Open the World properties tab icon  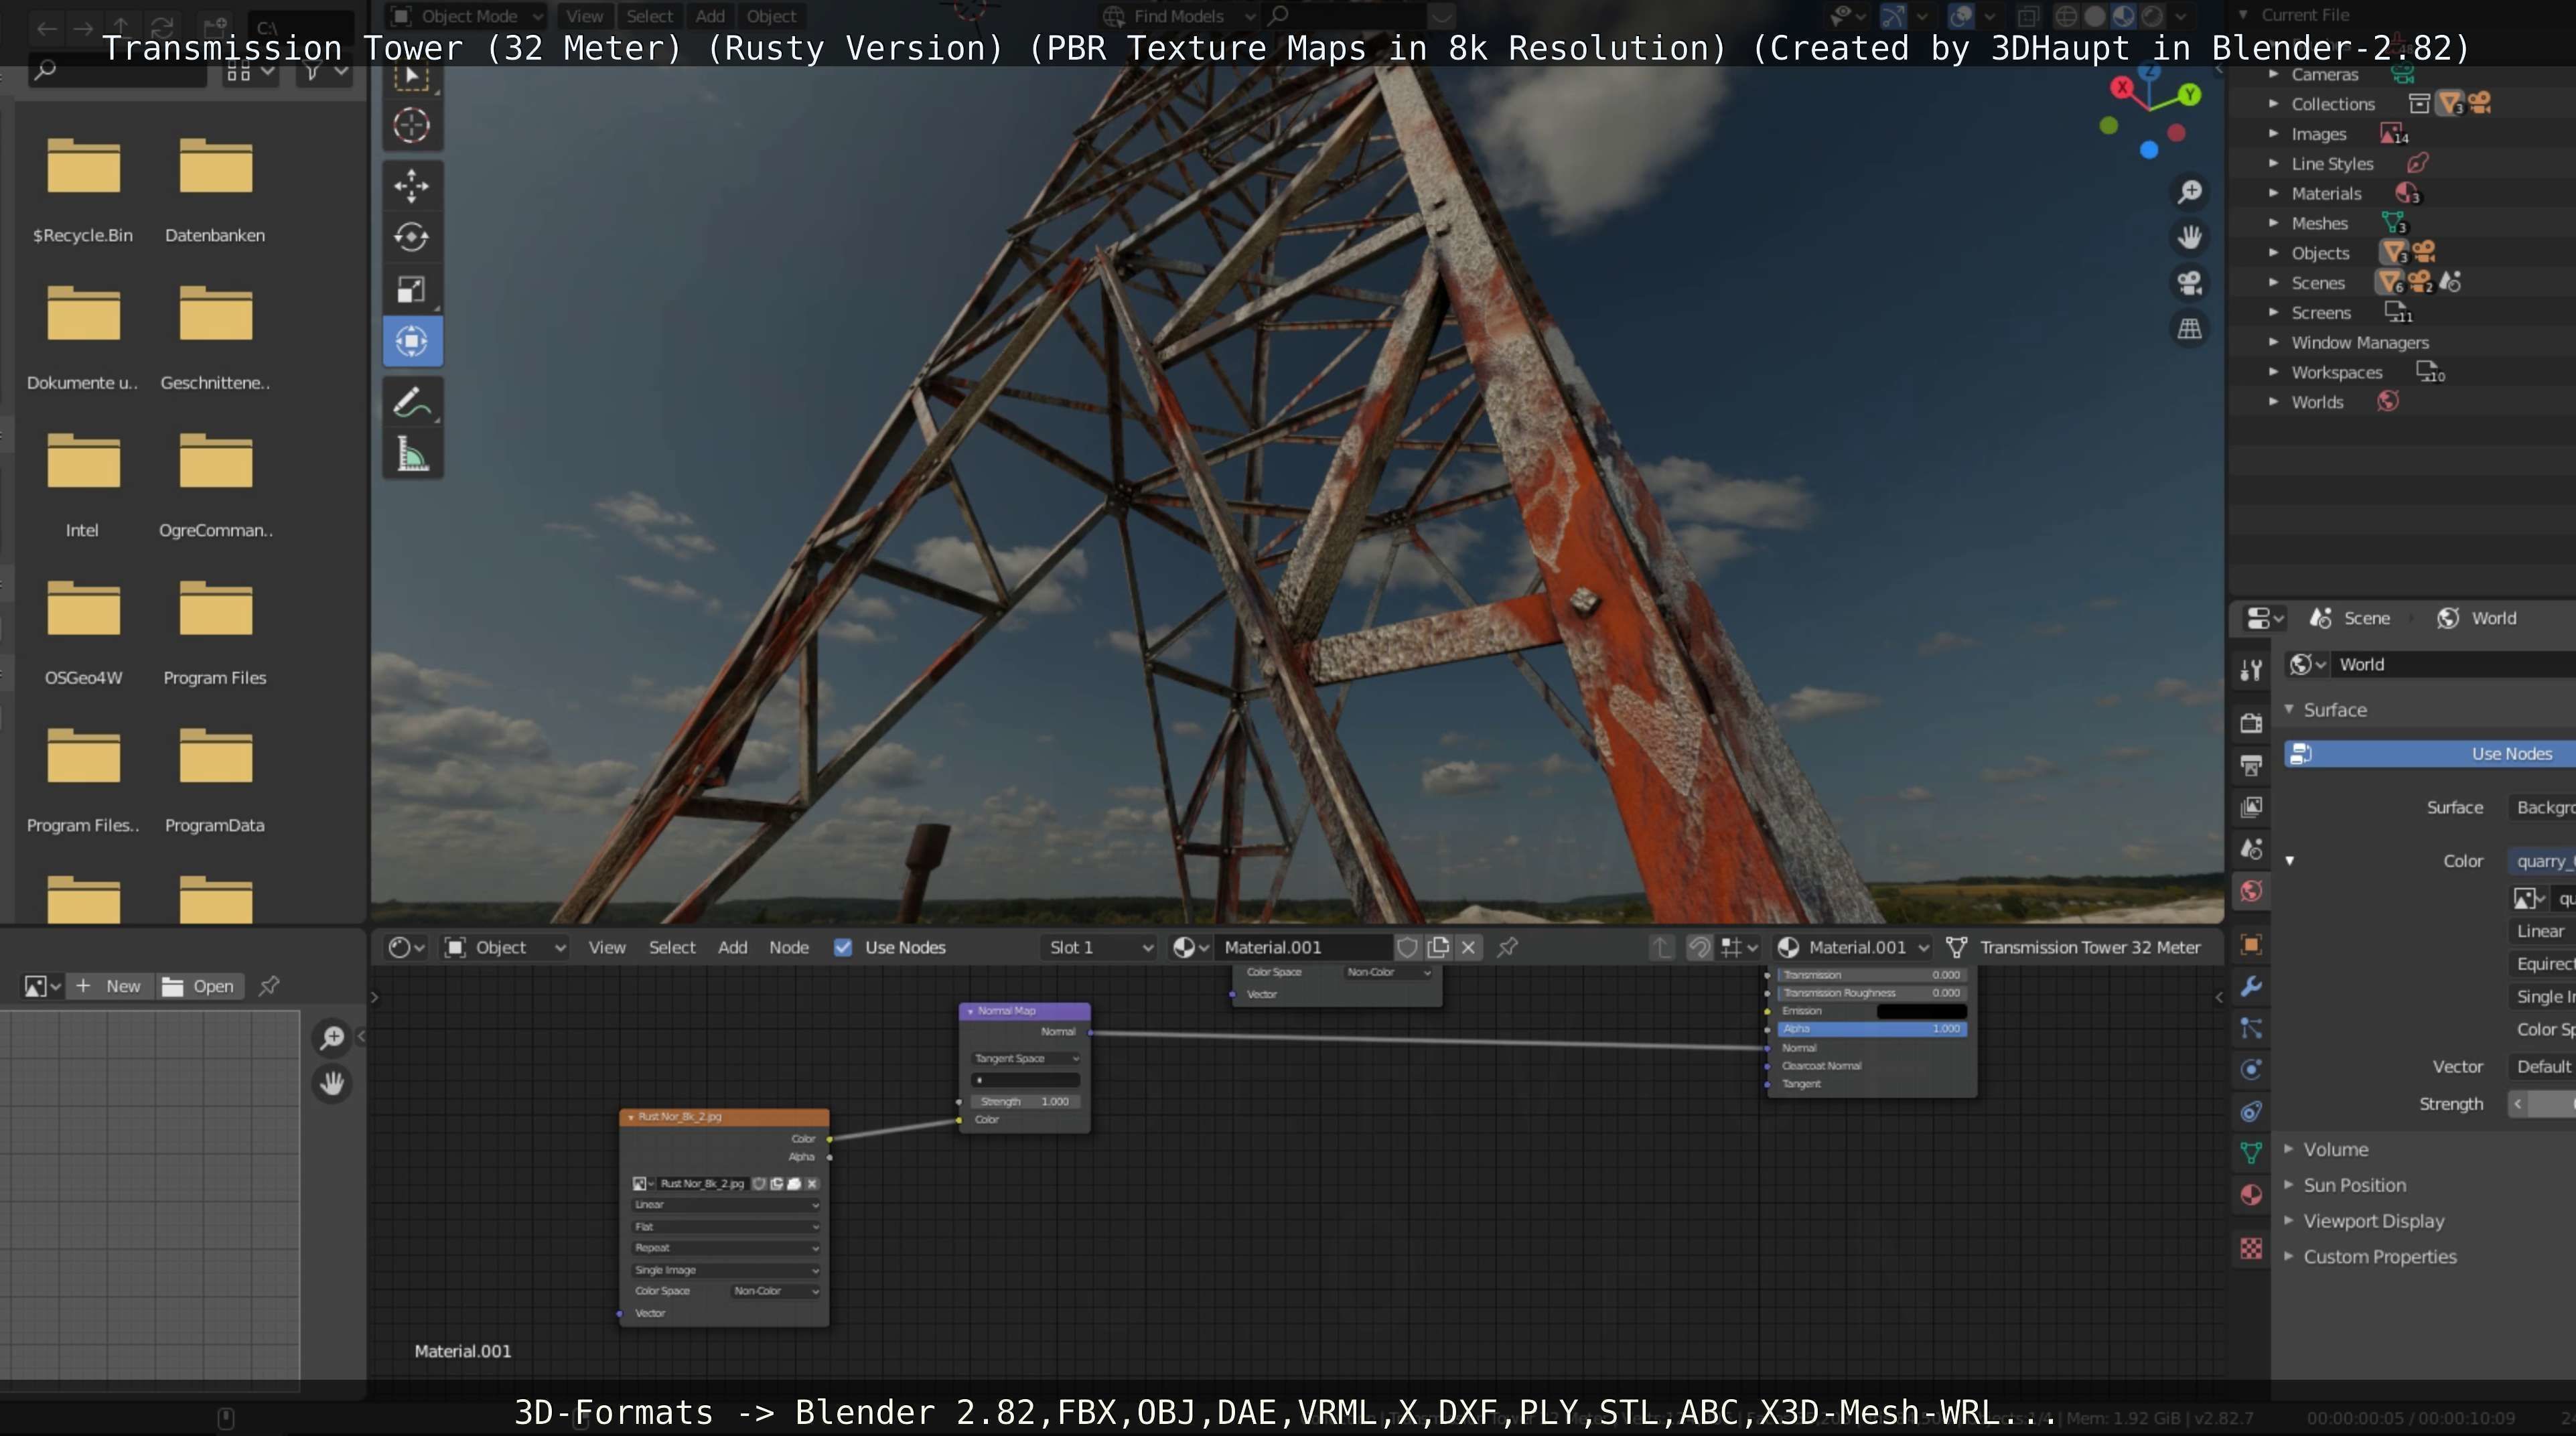tap(2250, 891)
